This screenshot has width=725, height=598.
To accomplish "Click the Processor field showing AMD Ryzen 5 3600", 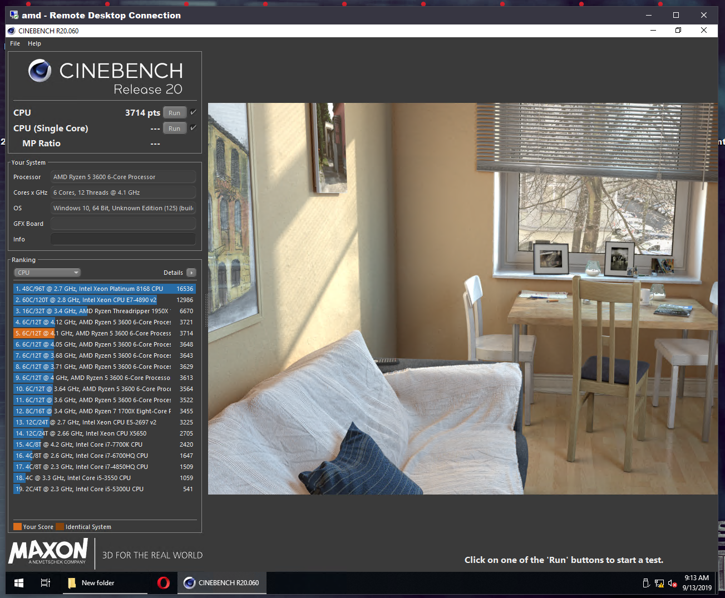I will click(123, 177).
